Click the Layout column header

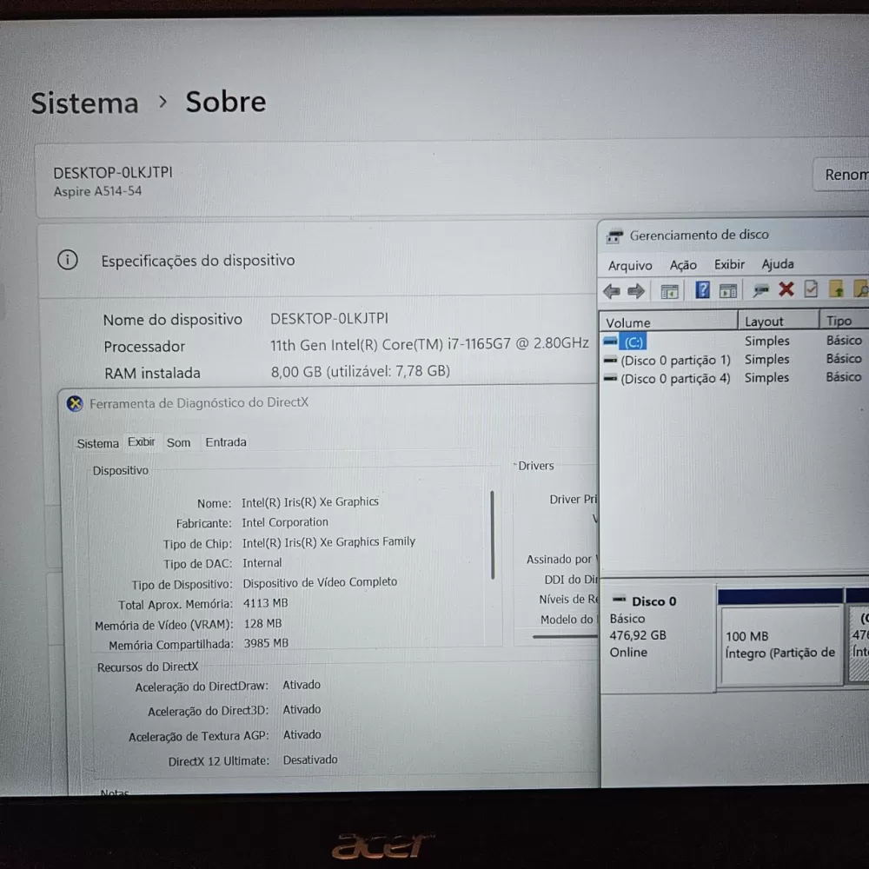tap(764, 322)
